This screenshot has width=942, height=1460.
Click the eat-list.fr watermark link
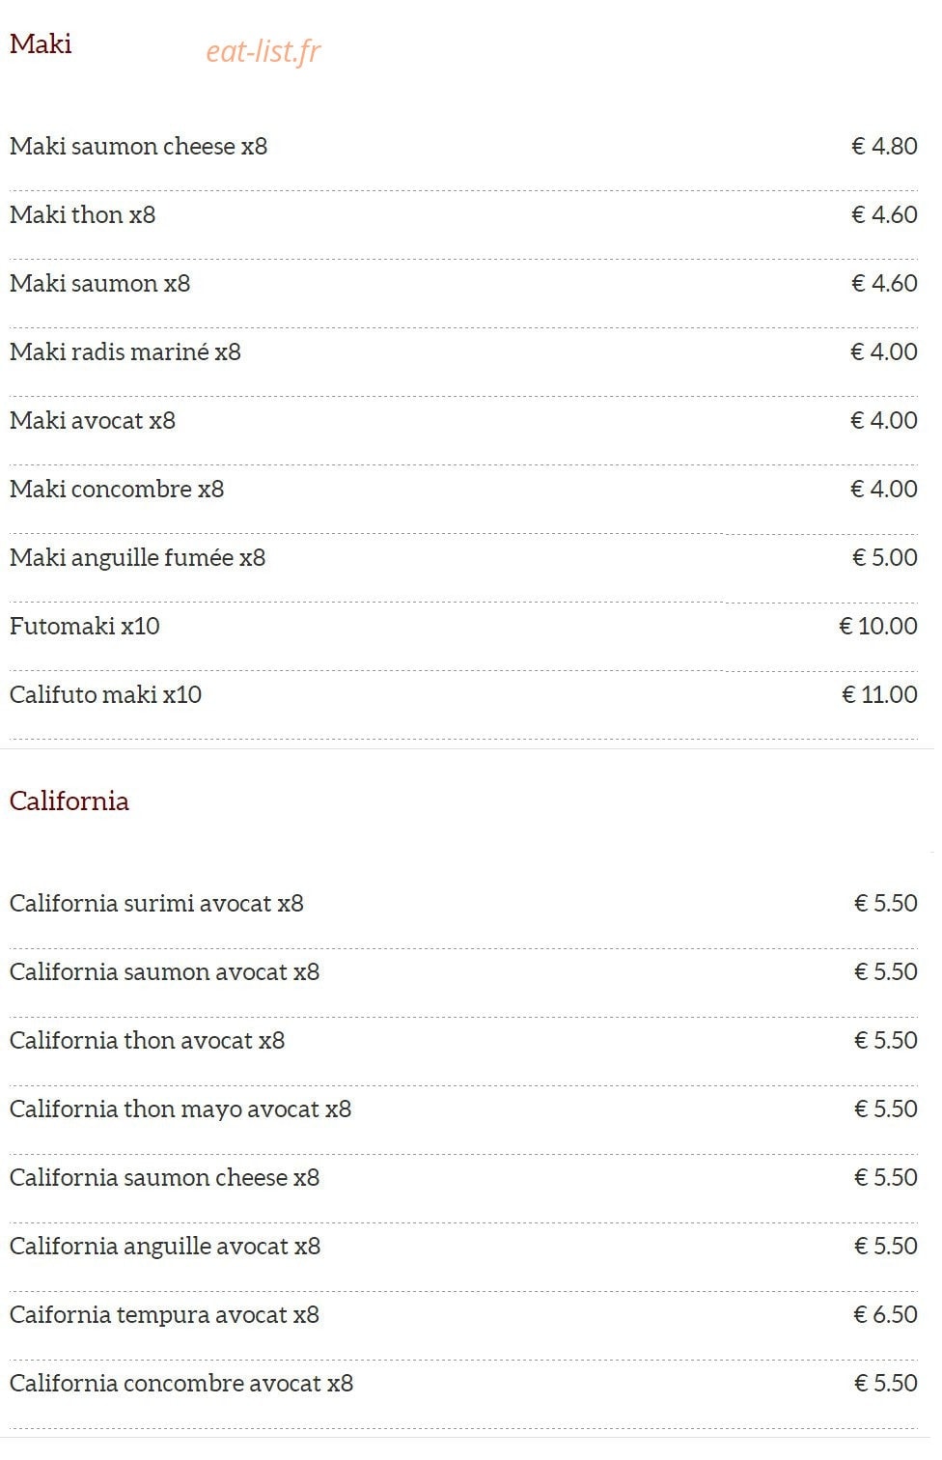(263, 51)
